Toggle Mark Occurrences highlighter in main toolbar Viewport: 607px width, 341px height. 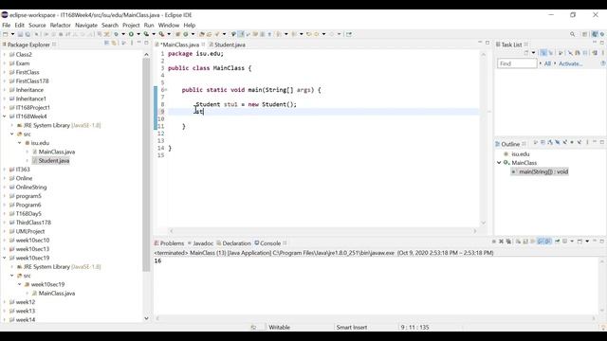pos(241,34)
